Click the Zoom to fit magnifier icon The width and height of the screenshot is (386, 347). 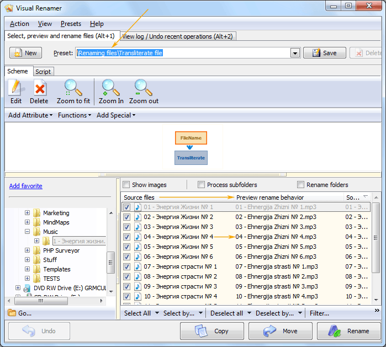(73, 88)
